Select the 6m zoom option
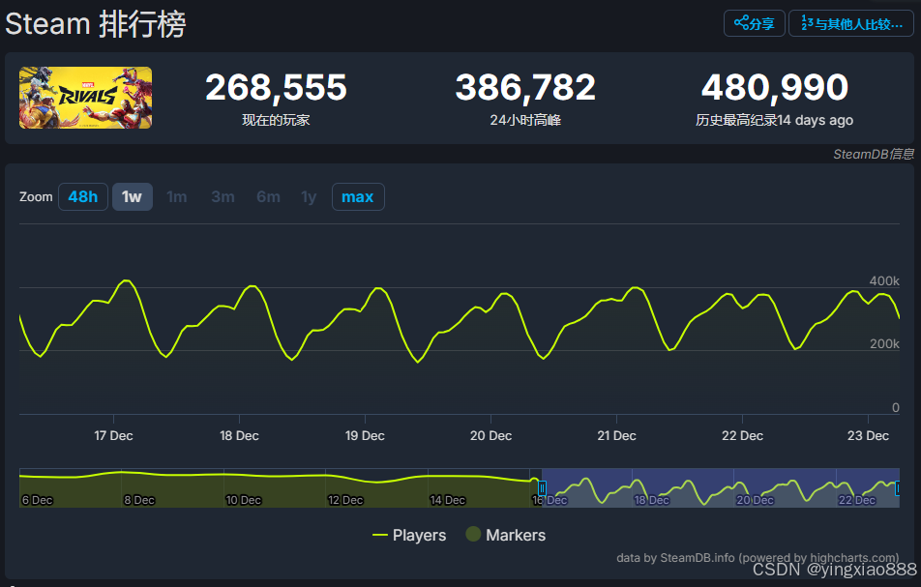 [268, 196]
